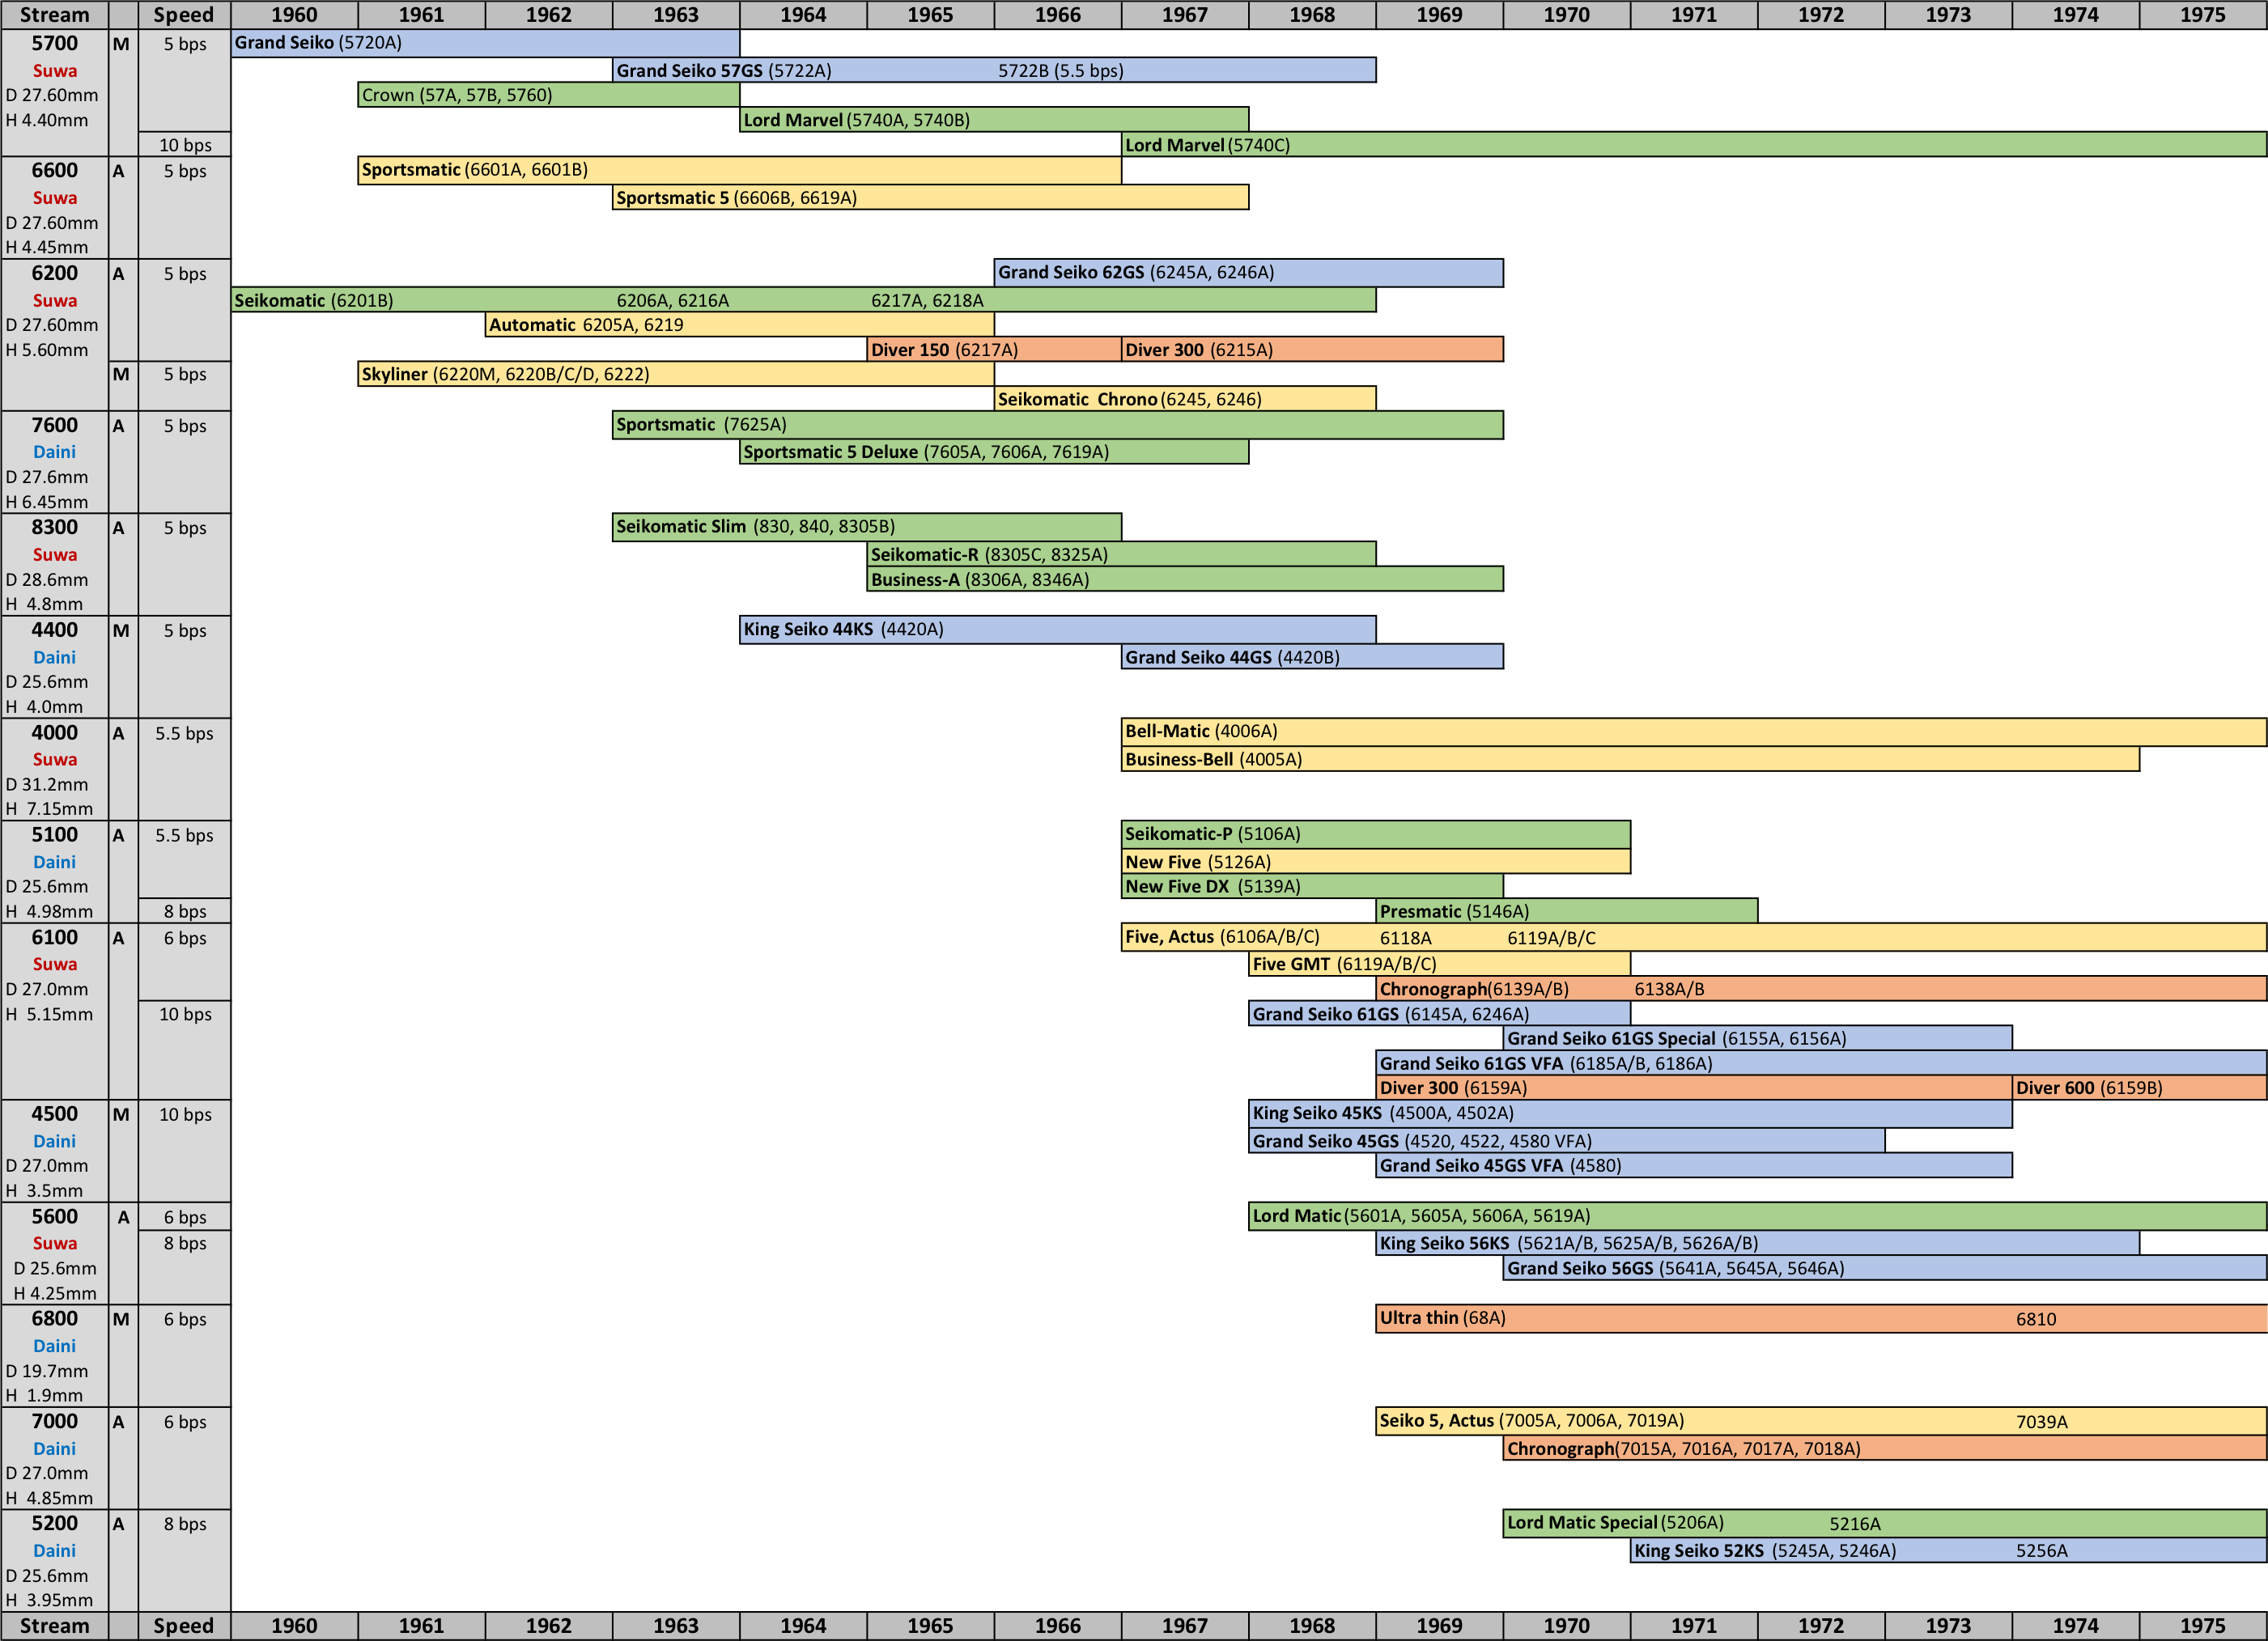Select the 5200 stream number label
Viewport: 2268px width, 1641px height.
(x=55, y=1523)
